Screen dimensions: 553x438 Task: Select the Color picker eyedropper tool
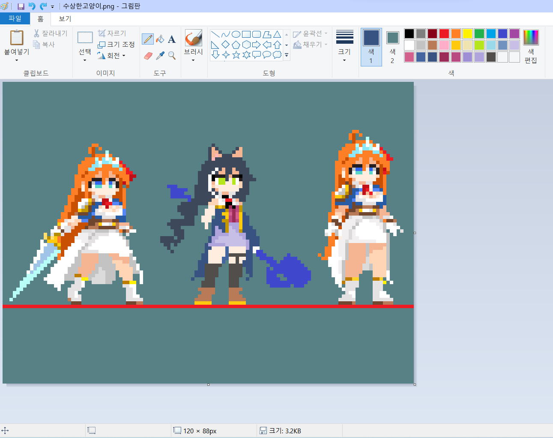click(x=160, y=56)
